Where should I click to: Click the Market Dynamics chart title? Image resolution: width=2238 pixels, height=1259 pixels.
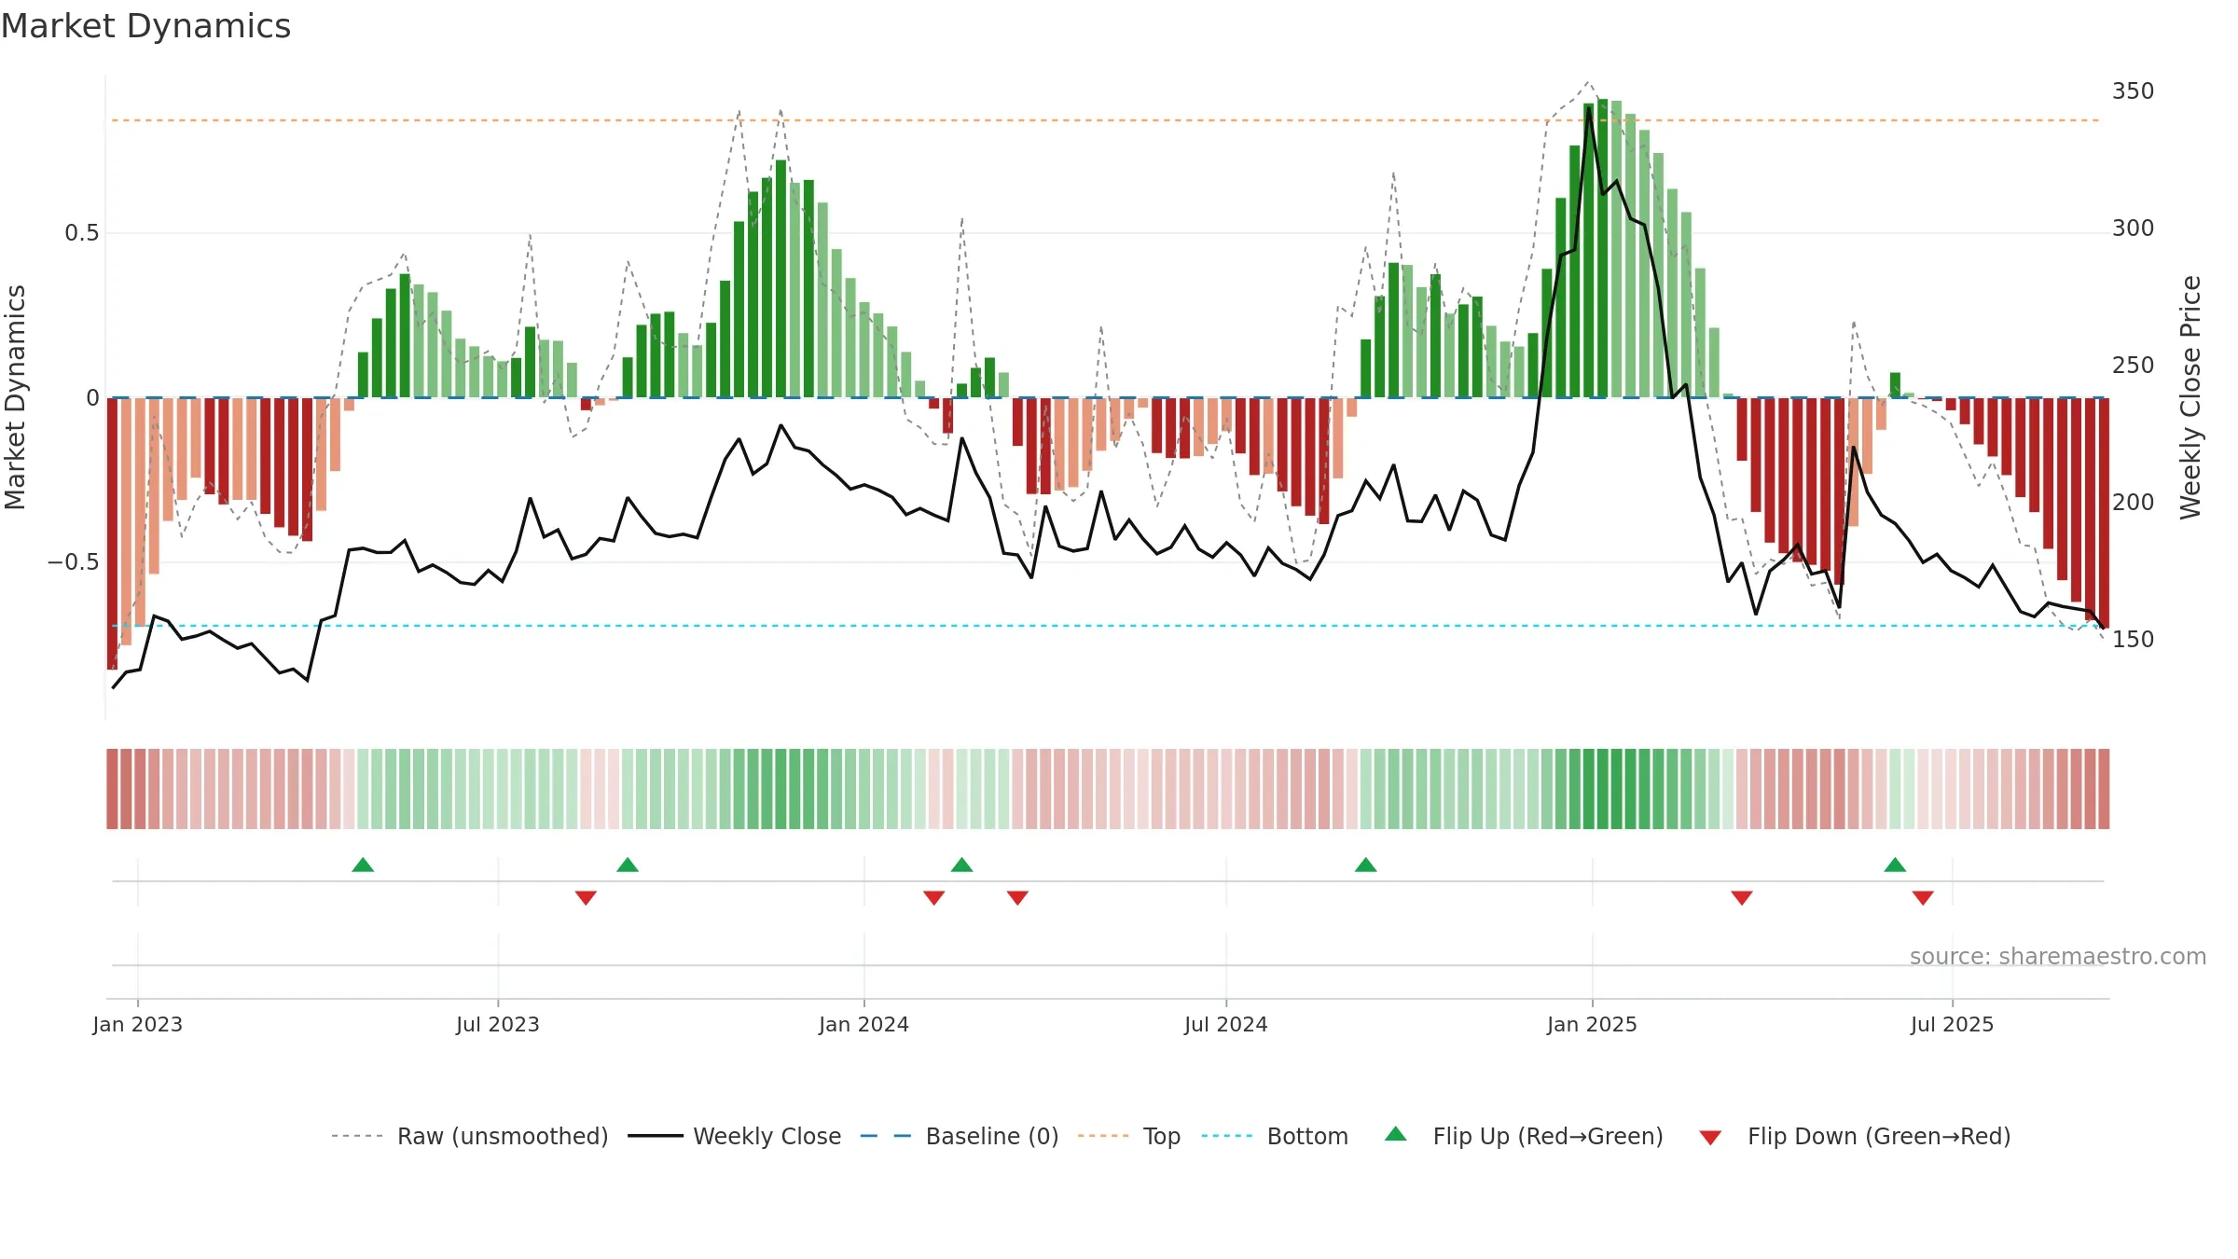[145, 26]
